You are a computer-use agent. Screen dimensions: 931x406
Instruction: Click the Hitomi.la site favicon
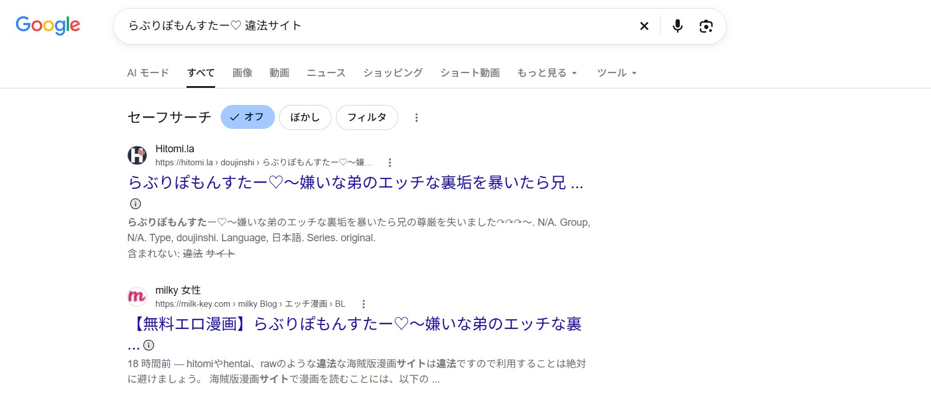coord(137,155)
